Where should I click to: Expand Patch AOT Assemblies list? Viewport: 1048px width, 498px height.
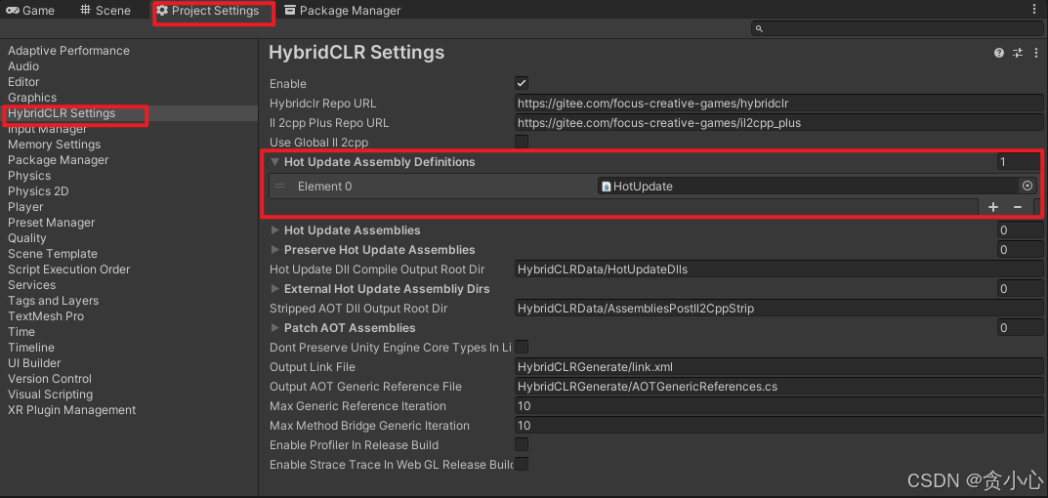274,327
